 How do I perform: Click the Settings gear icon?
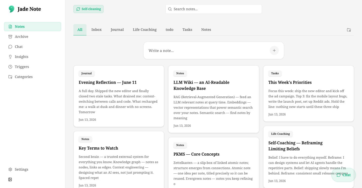[10, 169]
